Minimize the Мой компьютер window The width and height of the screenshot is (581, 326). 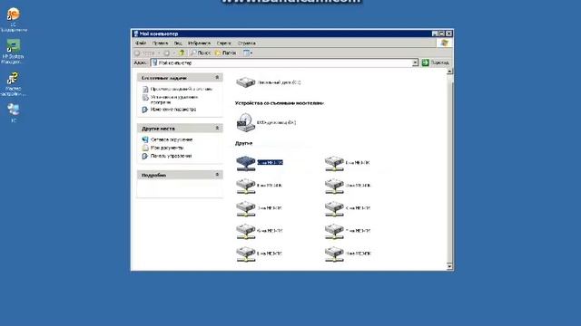click(435, 34)
